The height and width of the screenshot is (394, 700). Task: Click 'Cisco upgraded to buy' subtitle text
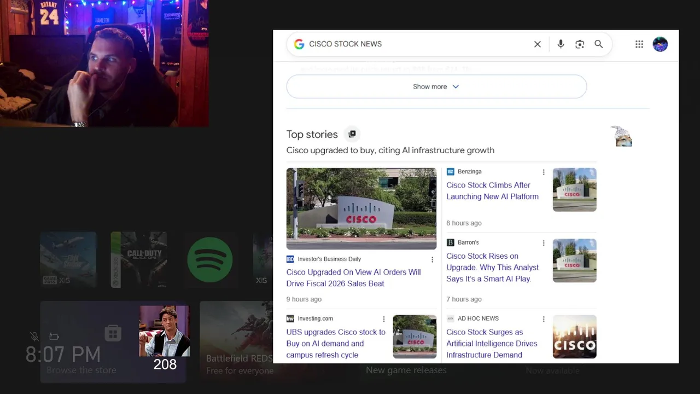pyautogui.click(x=390, y=150)
